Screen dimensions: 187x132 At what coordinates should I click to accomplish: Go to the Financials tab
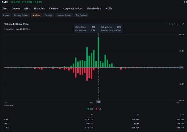tap(39, 9)
